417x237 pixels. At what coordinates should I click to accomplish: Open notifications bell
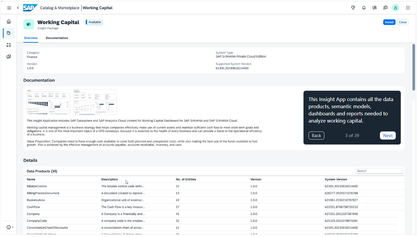coord(364,8)
